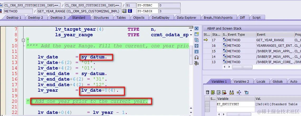The image size is (301, 116).
Task: Click the METHOD icon in stack row 16
Action: click(x=225, y=46)
